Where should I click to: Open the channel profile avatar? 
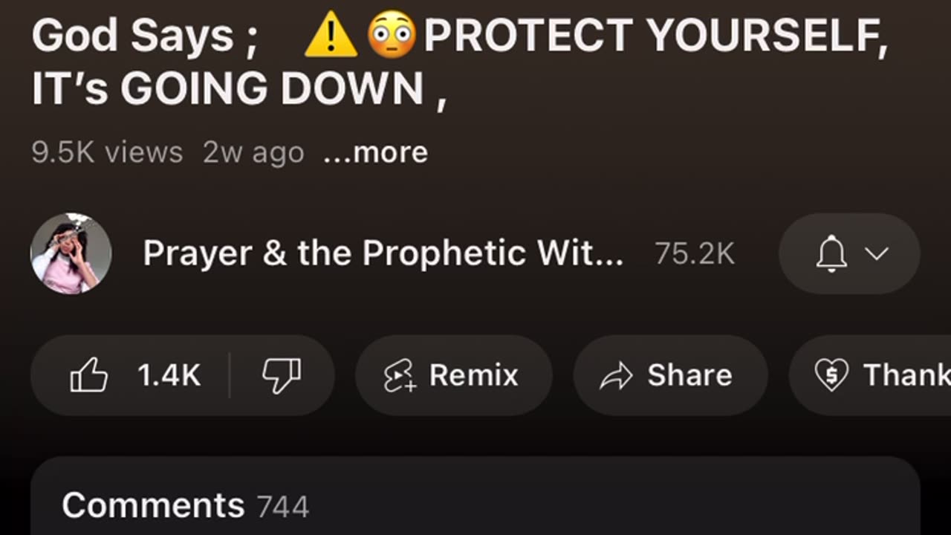71,253
